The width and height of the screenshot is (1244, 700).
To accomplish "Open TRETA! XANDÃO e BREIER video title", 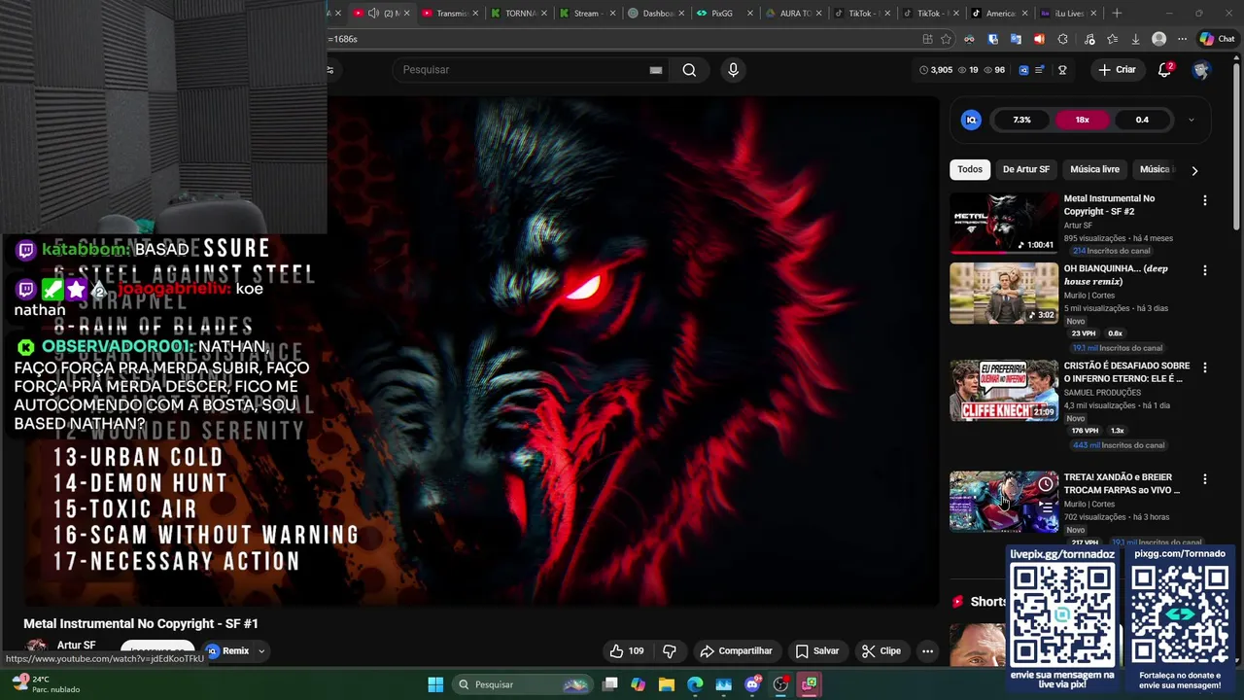I will [1122, 483].
